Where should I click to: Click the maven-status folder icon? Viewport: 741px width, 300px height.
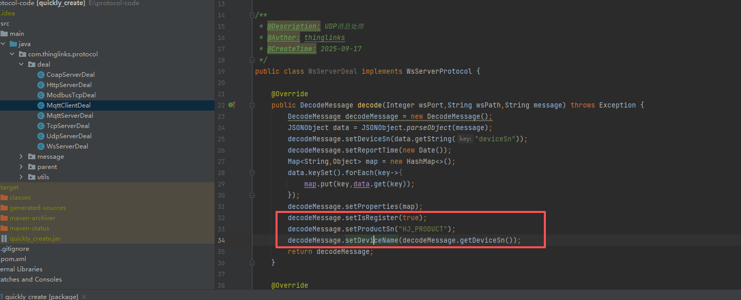click(5, 228)
